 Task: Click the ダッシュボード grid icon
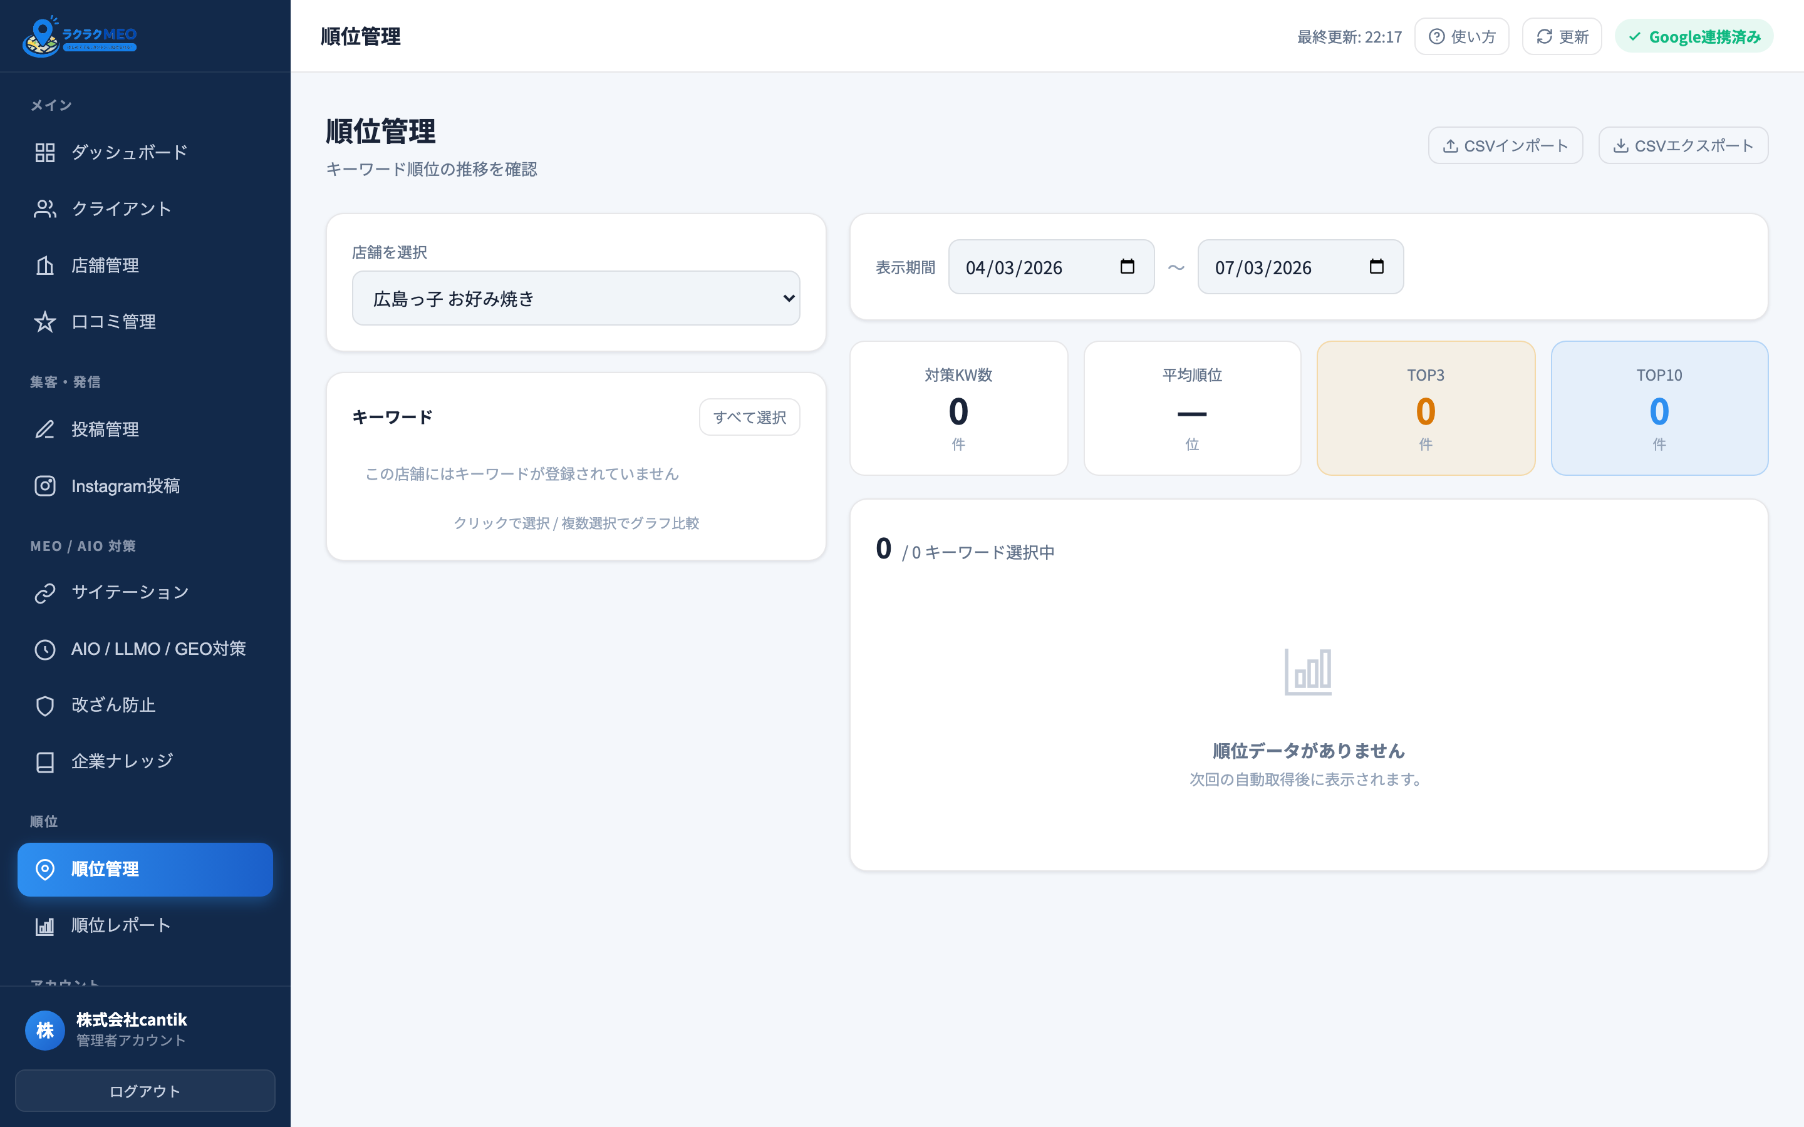[44, 153]
